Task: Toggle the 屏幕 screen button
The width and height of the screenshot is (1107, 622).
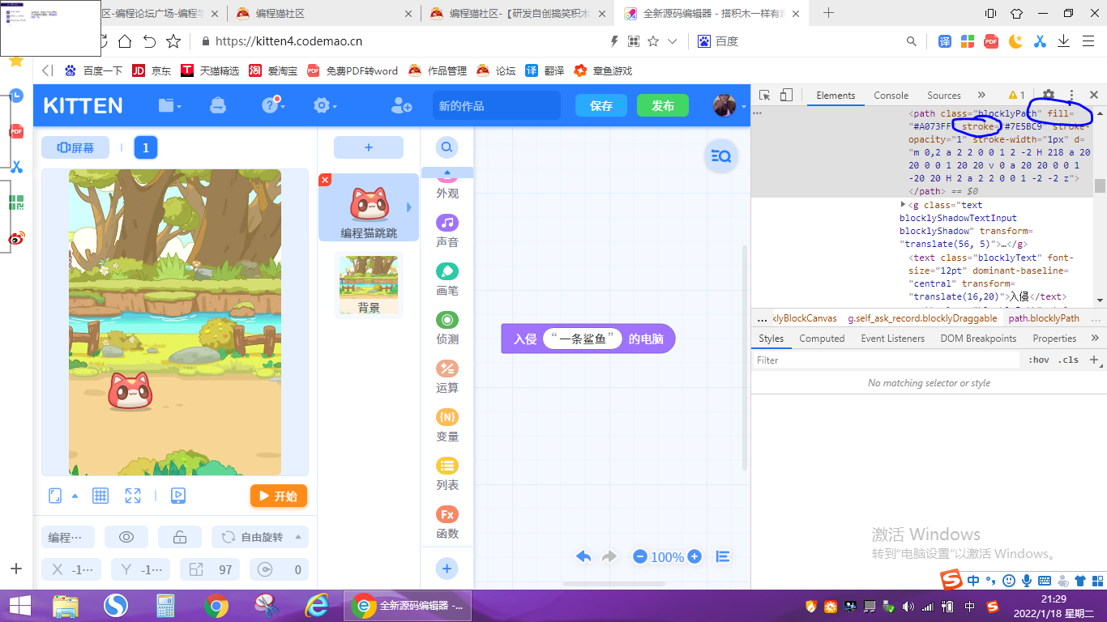Action: coord(75,147)
